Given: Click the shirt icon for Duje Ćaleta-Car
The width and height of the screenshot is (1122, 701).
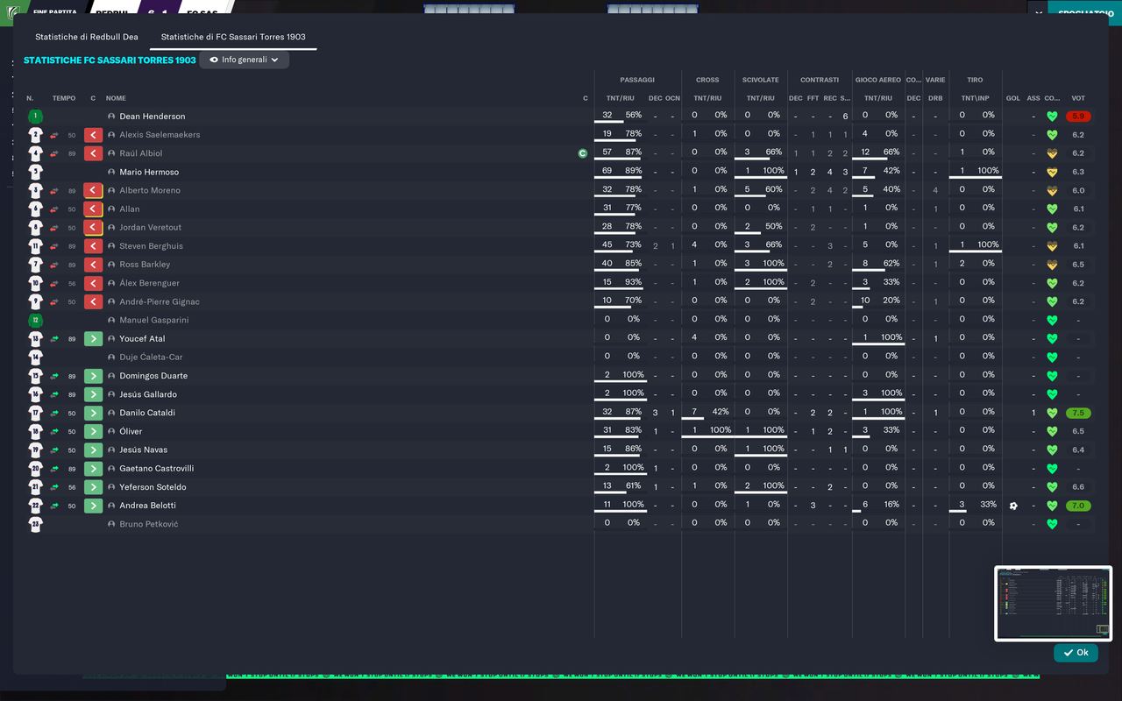Looking at the screenshot, I should coord(35,358).
